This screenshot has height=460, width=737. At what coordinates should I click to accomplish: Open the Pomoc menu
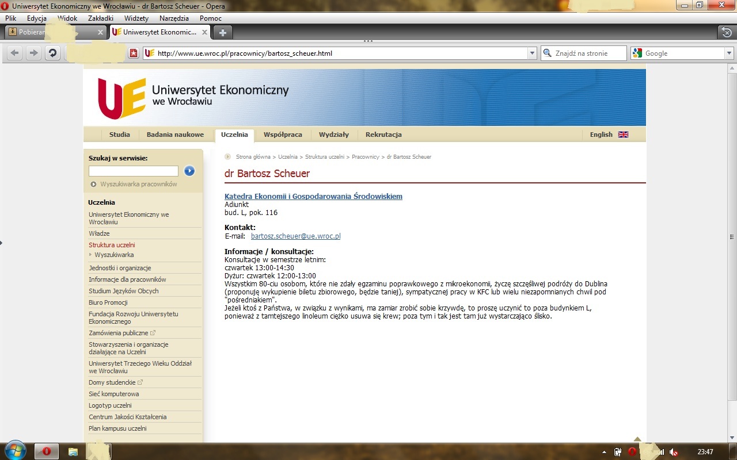tap(211, 18)
